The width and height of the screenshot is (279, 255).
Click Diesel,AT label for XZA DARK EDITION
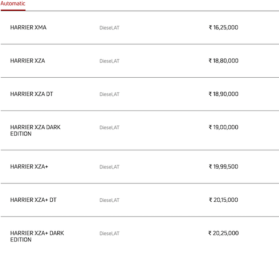(x=109, y=127)
